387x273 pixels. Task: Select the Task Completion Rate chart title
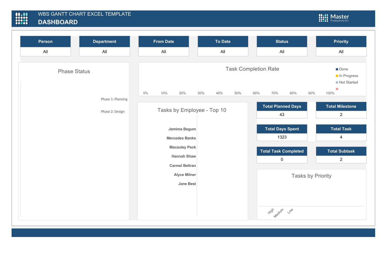[x=252, y=69]
